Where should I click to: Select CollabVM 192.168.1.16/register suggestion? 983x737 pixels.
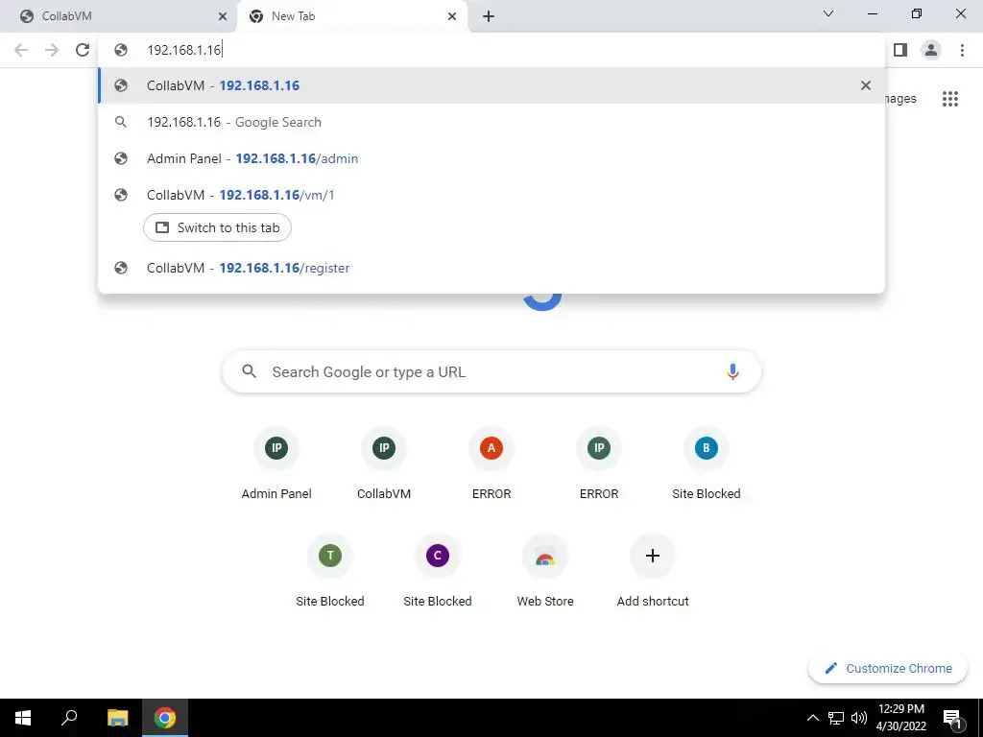tap(491, 268)
